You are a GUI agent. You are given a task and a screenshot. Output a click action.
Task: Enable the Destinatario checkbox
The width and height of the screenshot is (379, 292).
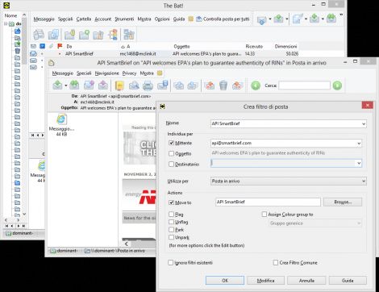pos(171,164)
